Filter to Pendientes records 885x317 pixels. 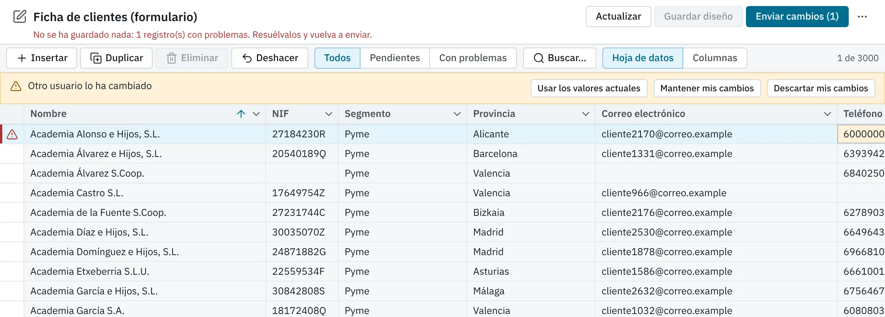point(395,58)
